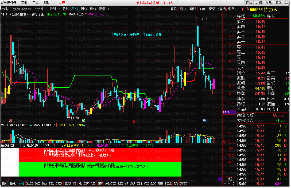This screenshot has height=188, width=291.
Task: Open 日线 period selector at bottom right
Action: pyautogui.click(x=229, y=179)
